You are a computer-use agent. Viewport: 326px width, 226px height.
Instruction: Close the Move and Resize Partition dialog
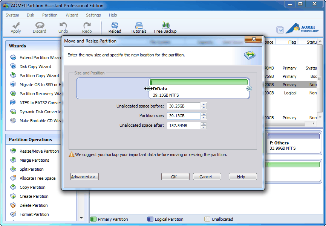253,39
